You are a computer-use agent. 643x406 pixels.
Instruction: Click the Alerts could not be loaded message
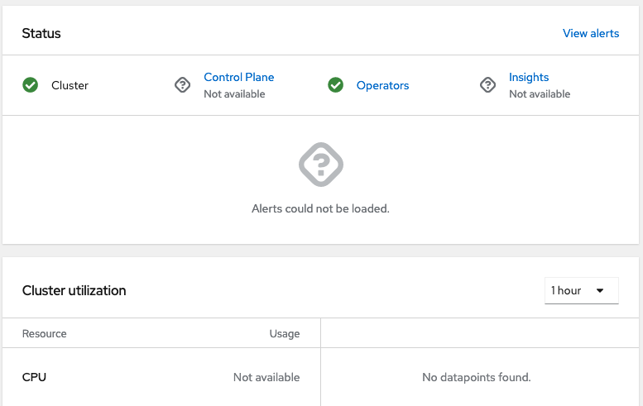tap(320, 208)
